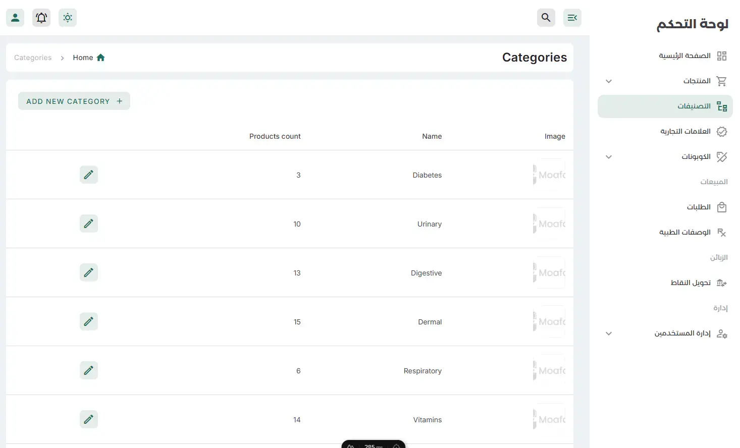Open الطلبات orders item
This screenshot has width=740, height=448.
pos(665,207)
